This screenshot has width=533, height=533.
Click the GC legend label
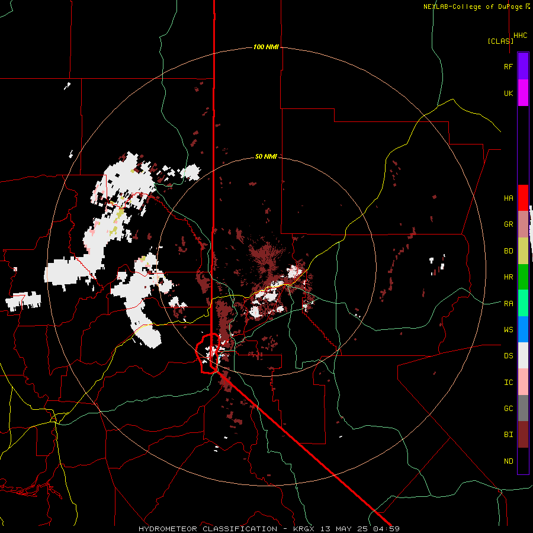click(x=508, y=409)
